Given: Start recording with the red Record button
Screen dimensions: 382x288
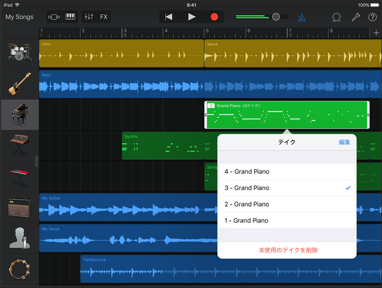Looking at the screenshot, I should click(x=214, y=17).
